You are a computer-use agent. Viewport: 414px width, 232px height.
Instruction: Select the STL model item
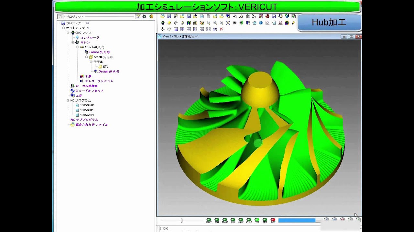click(105, 67)
